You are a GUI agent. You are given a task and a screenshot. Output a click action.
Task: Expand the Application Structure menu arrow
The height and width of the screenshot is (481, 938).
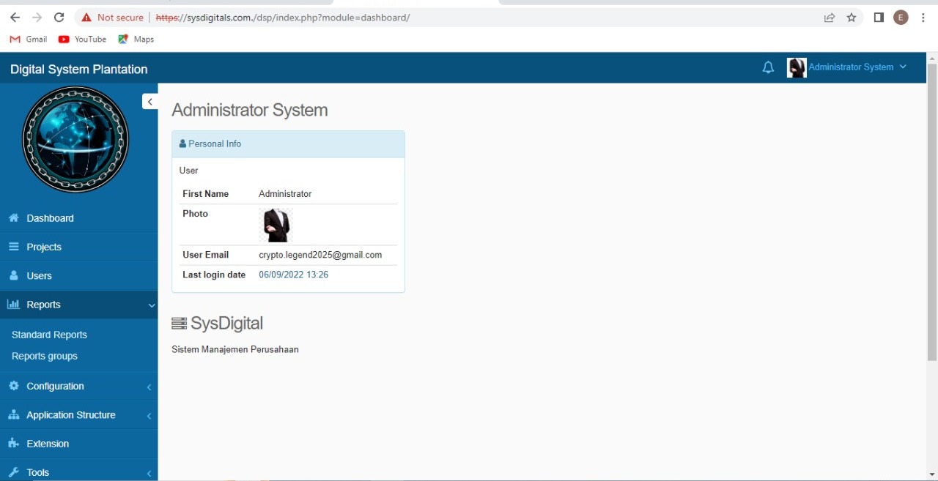coord(149,416)
